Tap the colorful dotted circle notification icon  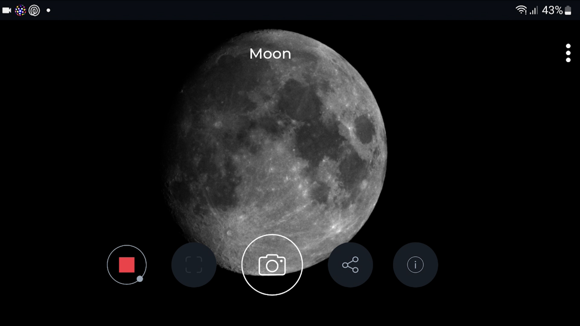click(21, 11)
